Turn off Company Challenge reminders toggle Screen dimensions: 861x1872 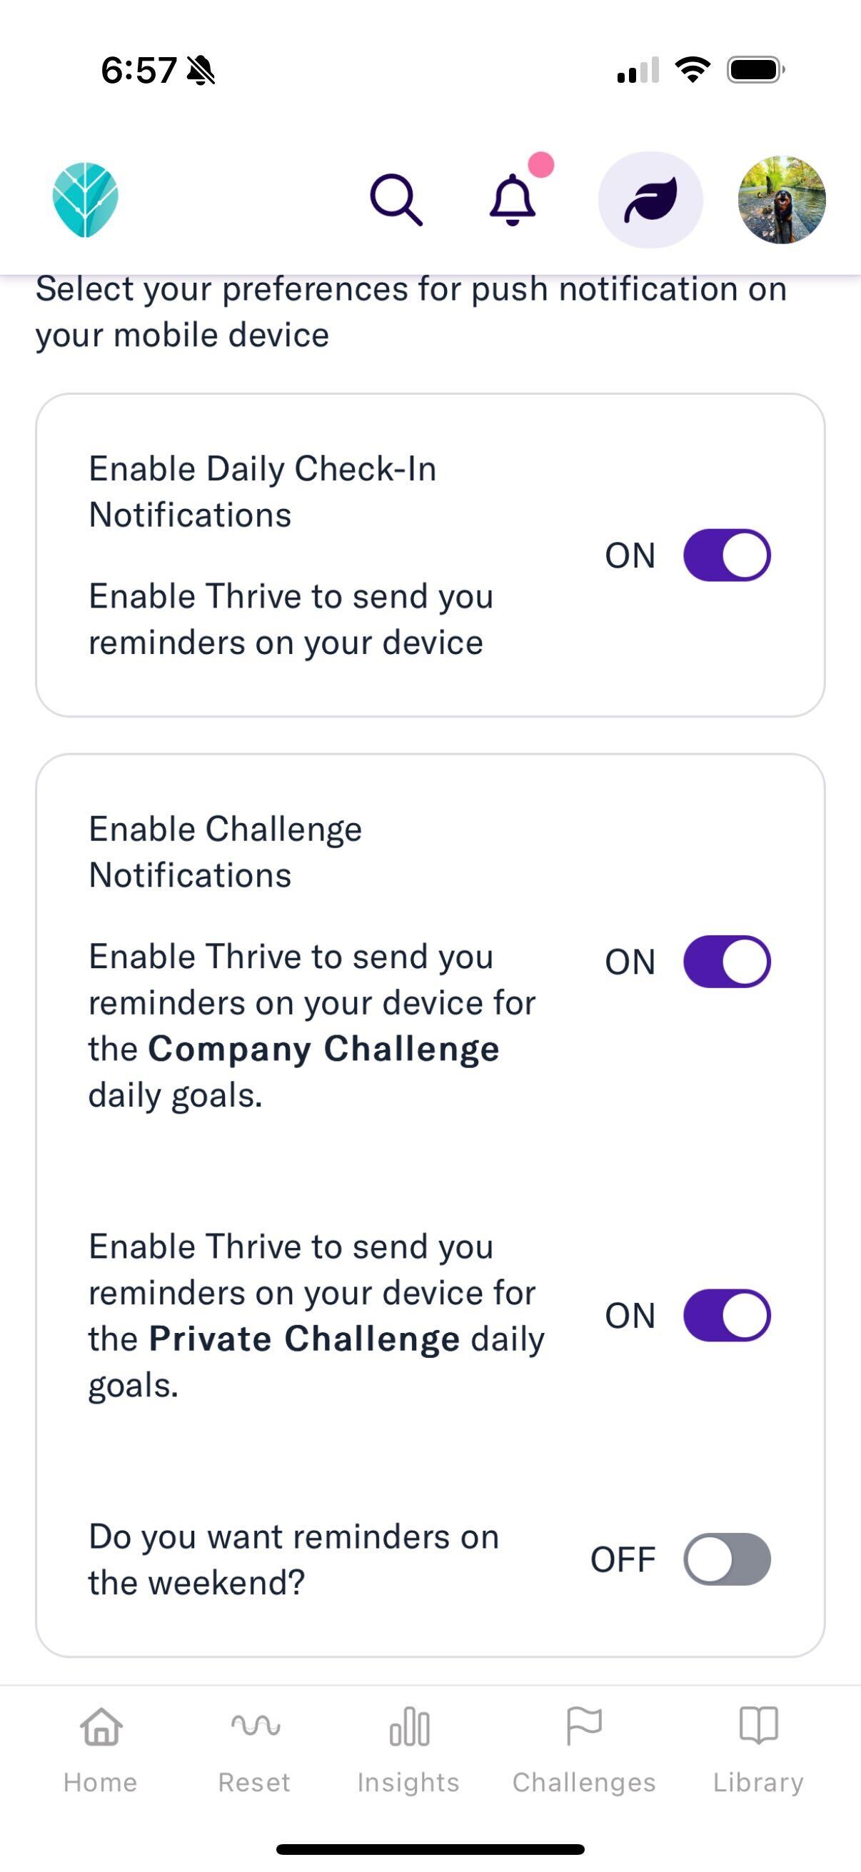click(727, 962)
